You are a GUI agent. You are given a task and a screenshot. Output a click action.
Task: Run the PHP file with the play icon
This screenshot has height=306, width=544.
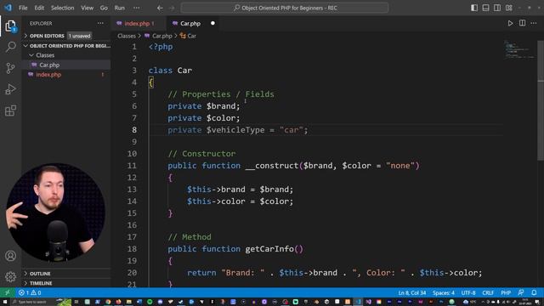pyautogui.click(x=510, y=23)
